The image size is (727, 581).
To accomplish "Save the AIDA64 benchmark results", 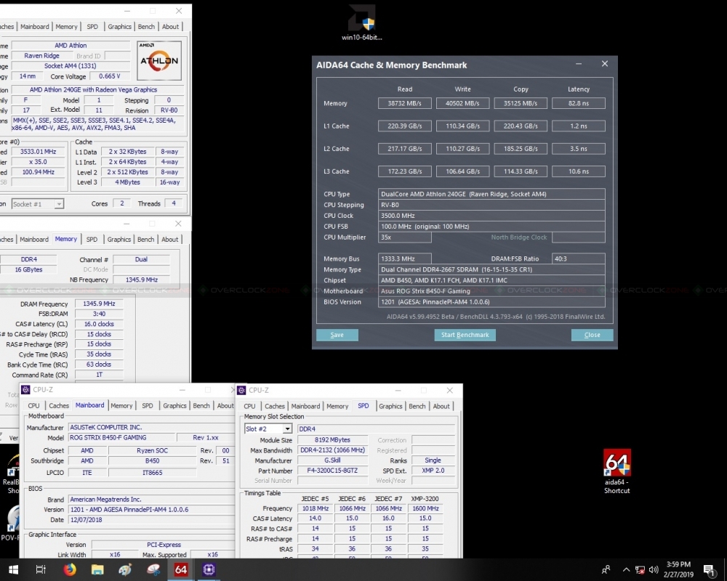I will tap(337, 335).
